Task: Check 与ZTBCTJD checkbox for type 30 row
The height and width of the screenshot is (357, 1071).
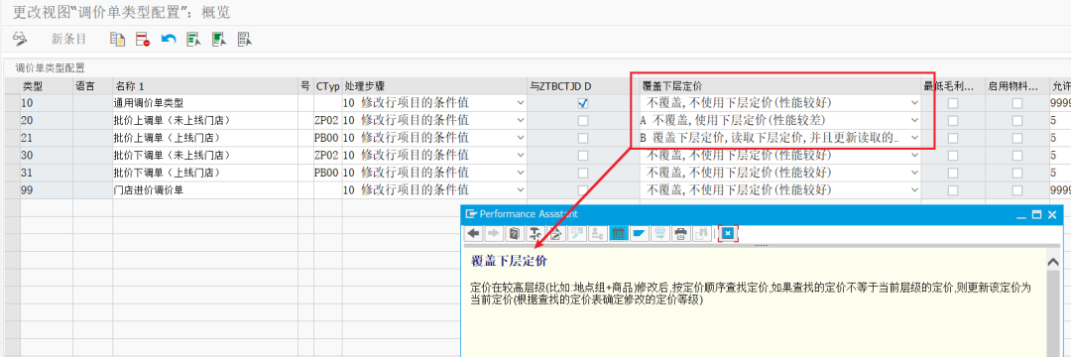Action: point(583,155)
